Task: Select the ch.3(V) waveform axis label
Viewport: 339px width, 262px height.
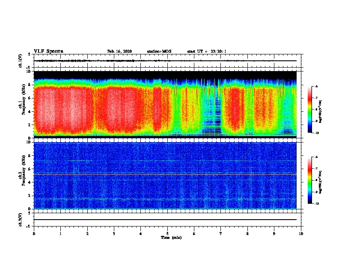Action: [x=21, y=220]
